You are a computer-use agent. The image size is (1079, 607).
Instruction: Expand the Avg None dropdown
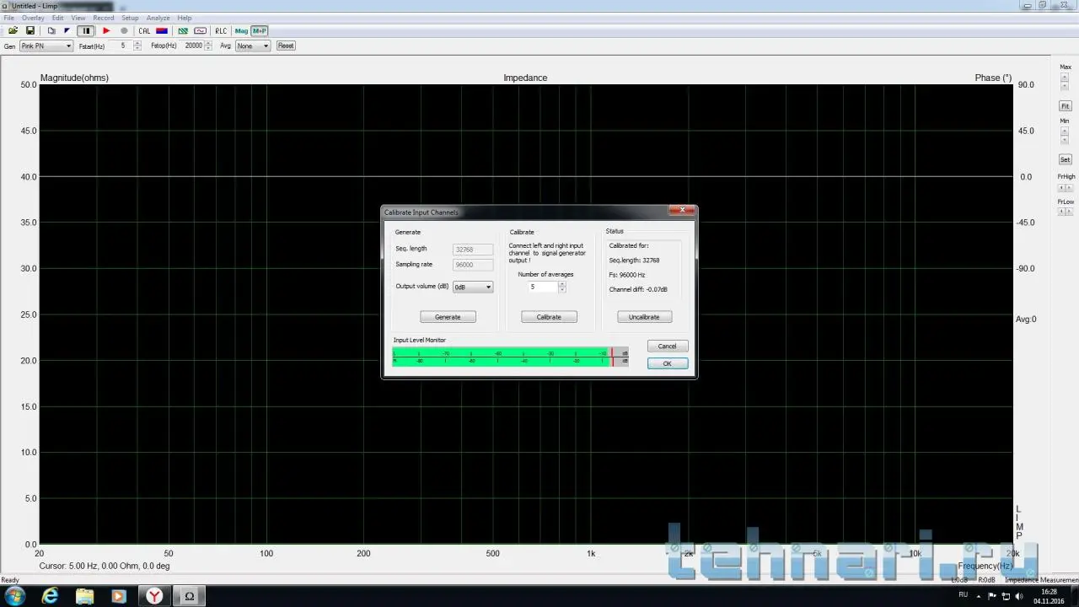point(253,46)
